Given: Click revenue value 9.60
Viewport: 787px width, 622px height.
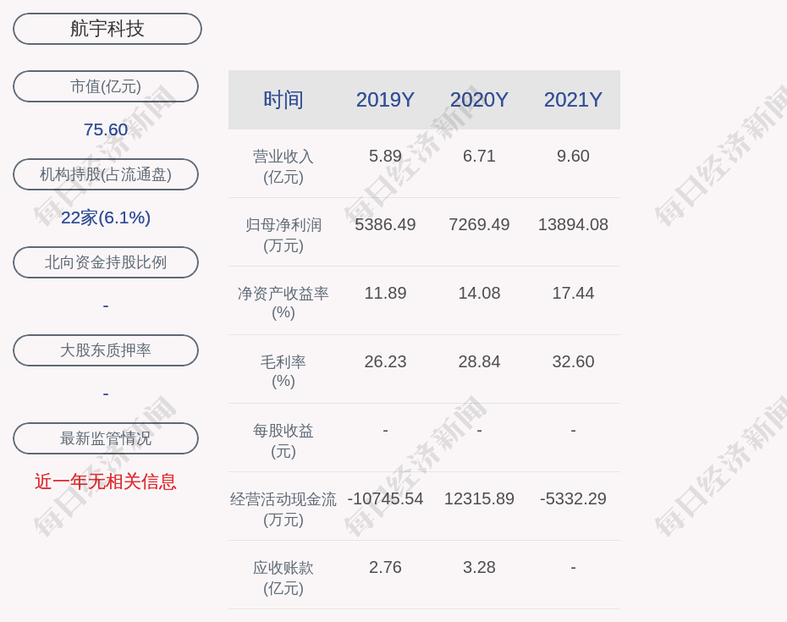Looking at the screenshot, I should pos(573,156).
